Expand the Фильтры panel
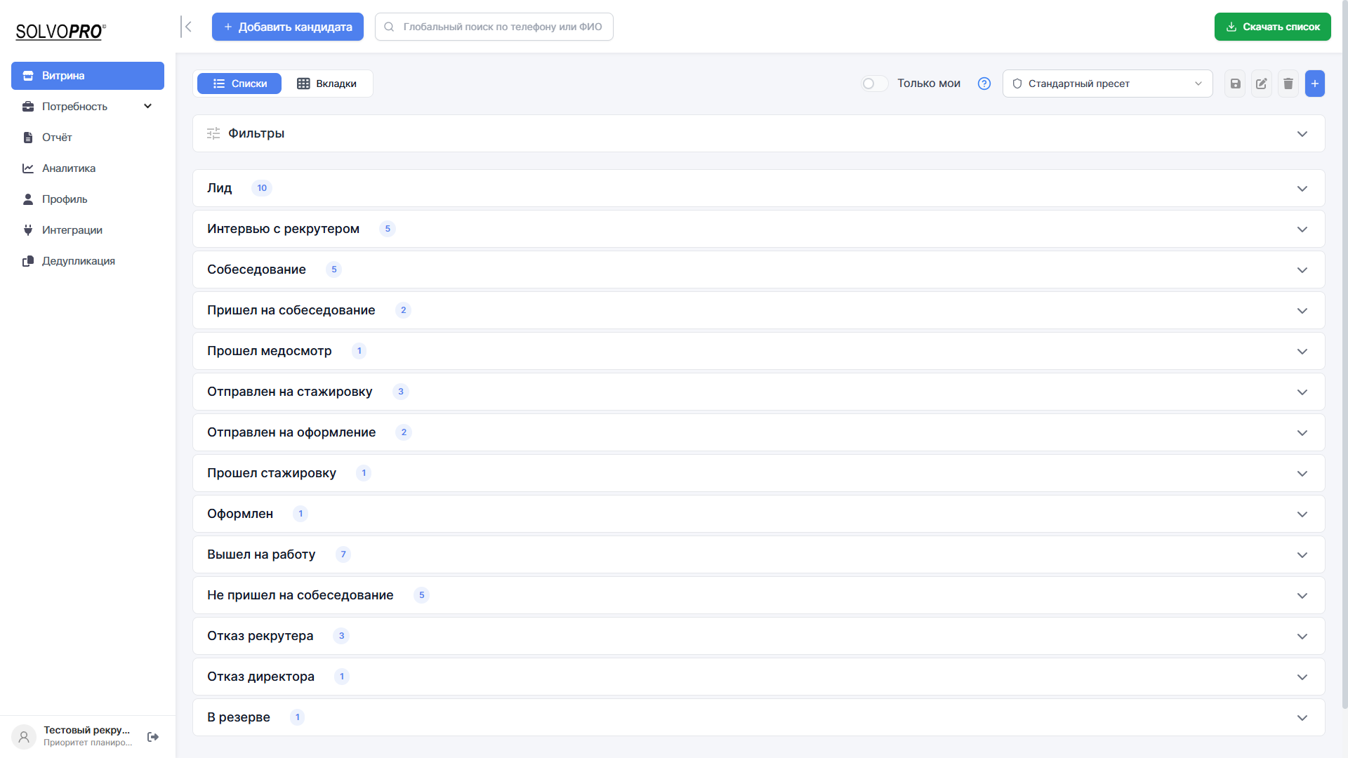Viewport: 1348px width, 758px height. [x=758, y=133]
